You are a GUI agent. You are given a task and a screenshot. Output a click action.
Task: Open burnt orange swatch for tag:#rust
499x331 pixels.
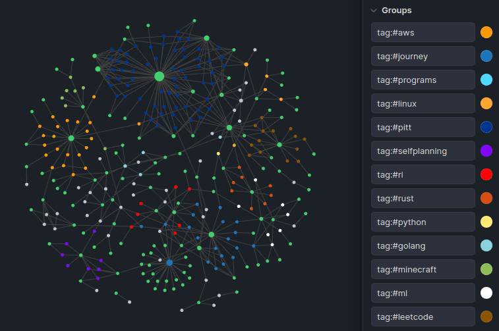(x=486, y=198)
